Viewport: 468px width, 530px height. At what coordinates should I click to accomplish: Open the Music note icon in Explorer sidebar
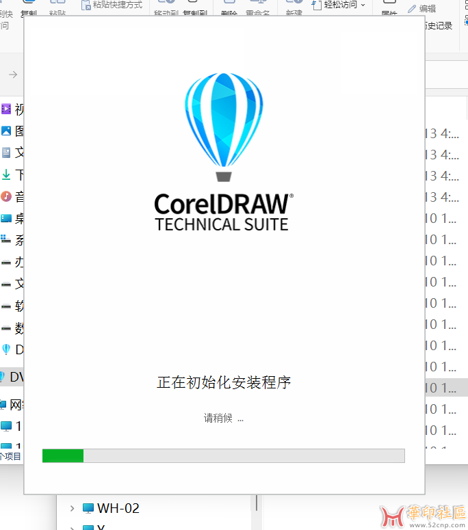(x=6, y=196)
